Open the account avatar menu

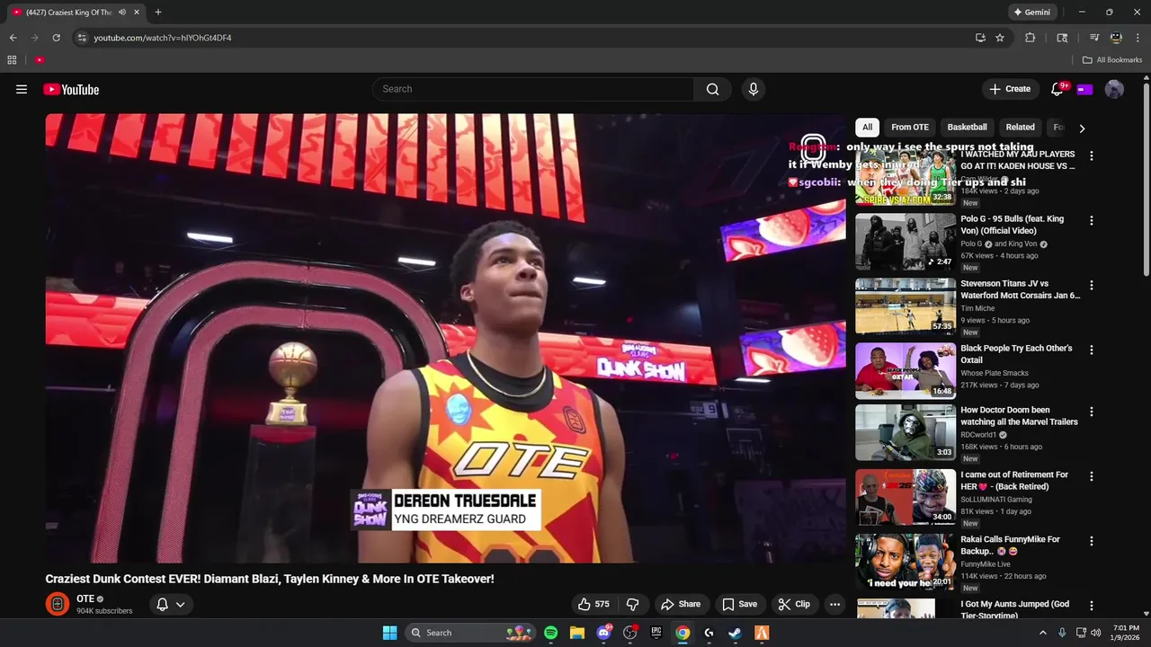(x=1114, y=89)
